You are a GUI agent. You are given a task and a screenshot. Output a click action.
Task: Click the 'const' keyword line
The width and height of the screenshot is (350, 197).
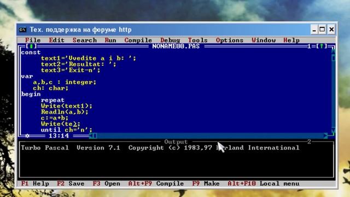(31, 53)
